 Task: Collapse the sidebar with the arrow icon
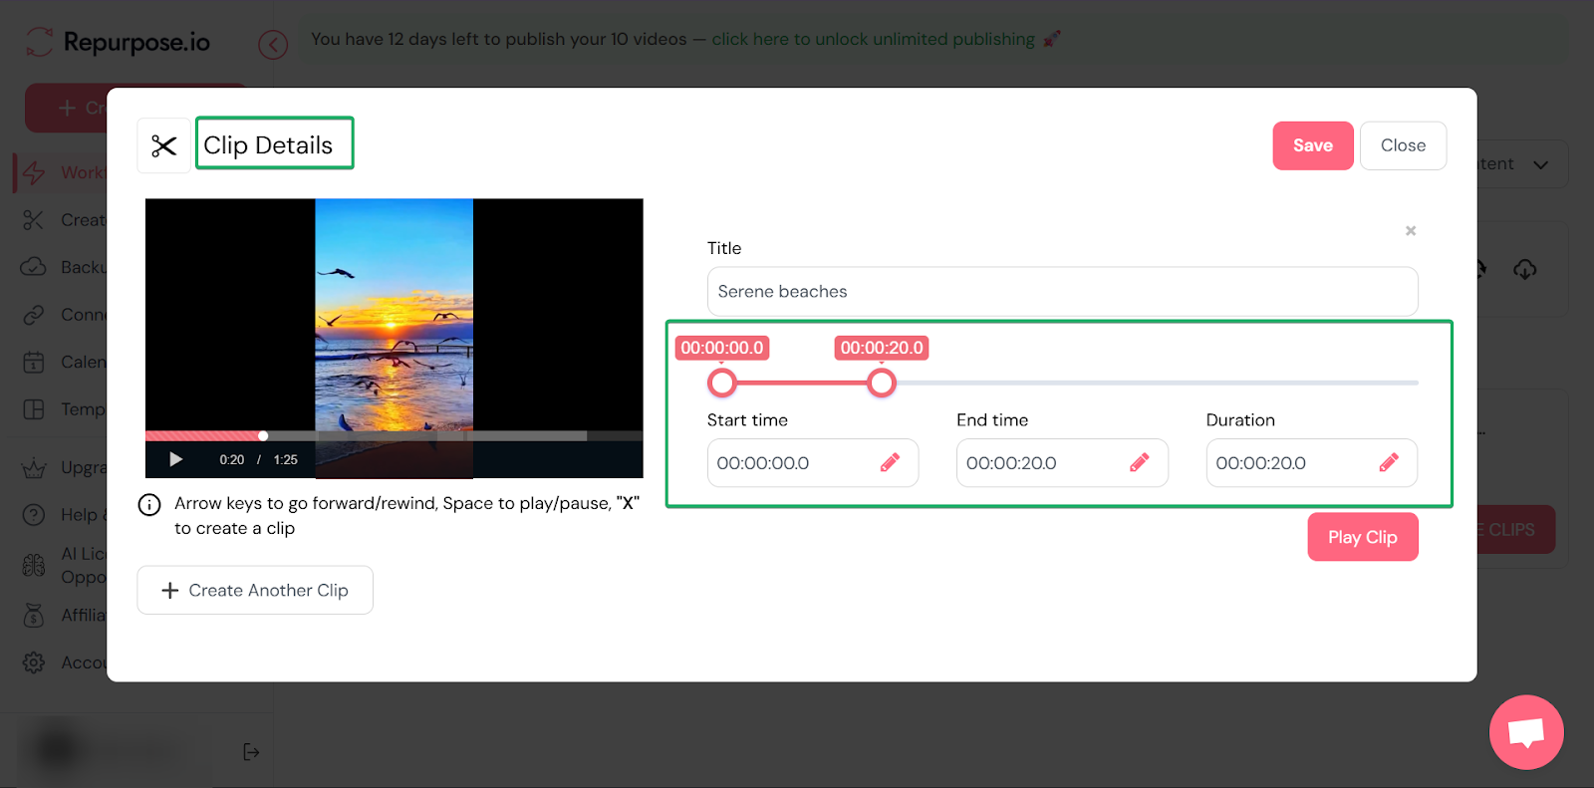coord(273,45)
